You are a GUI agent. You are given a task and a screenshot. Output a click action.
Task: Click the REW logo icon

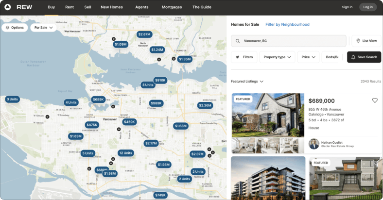[x=8, y=7]
